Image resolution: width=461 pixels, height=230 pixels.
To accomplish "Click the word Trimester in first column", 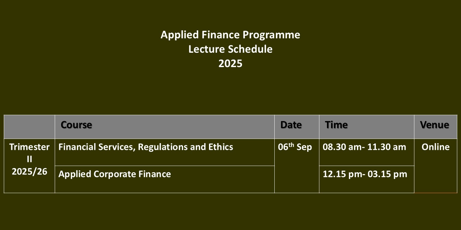I will pos(29,147).
